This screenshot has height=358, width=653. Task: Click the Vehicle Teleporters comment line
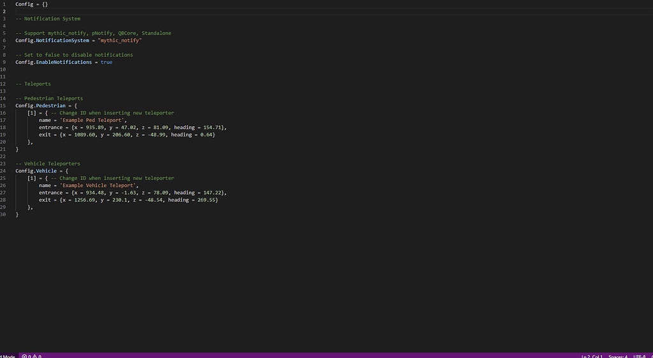pos(48,164)
